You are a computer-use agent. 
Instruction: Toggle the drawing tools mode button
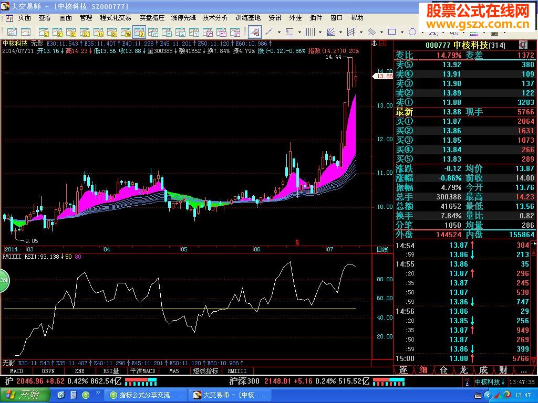[255, 32]
